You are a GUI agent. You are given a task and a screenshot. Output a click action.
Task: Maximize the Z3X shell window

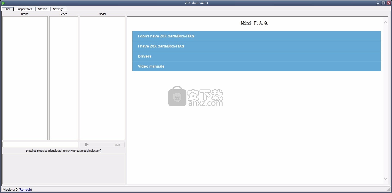click(x=383, y=3)
